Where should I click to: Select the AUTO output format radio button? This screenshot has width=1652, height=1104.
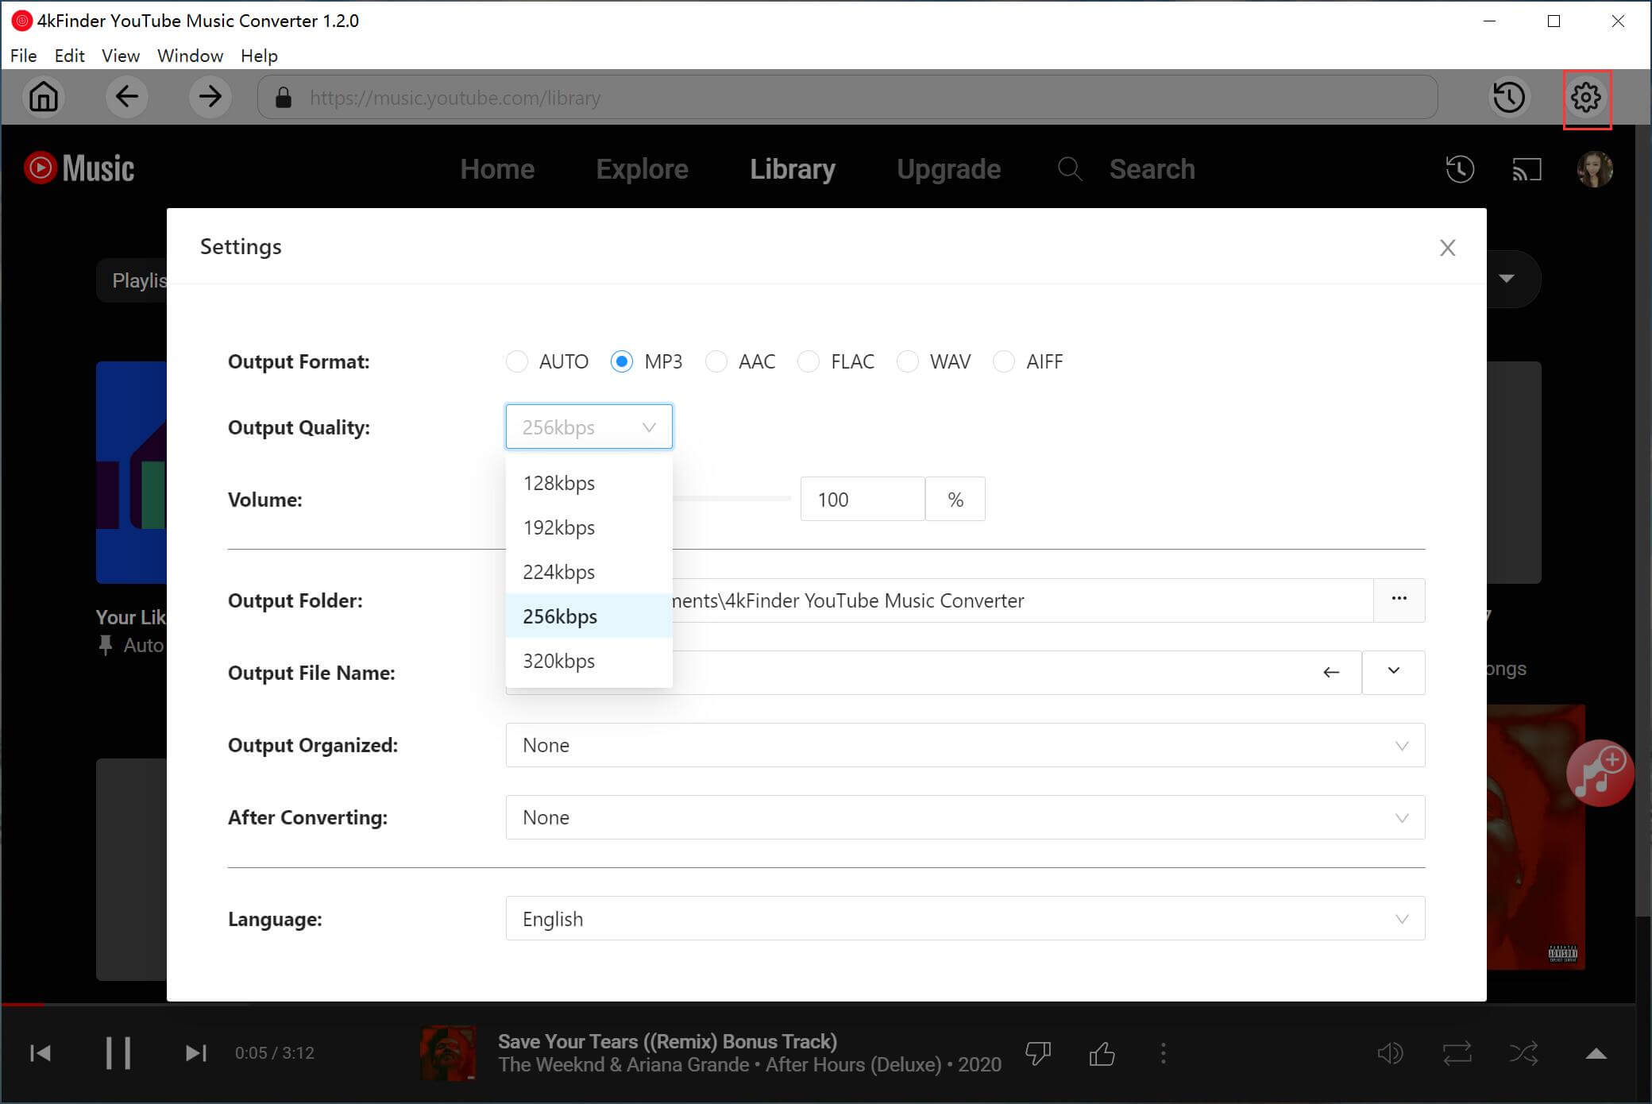pos(516,361)
